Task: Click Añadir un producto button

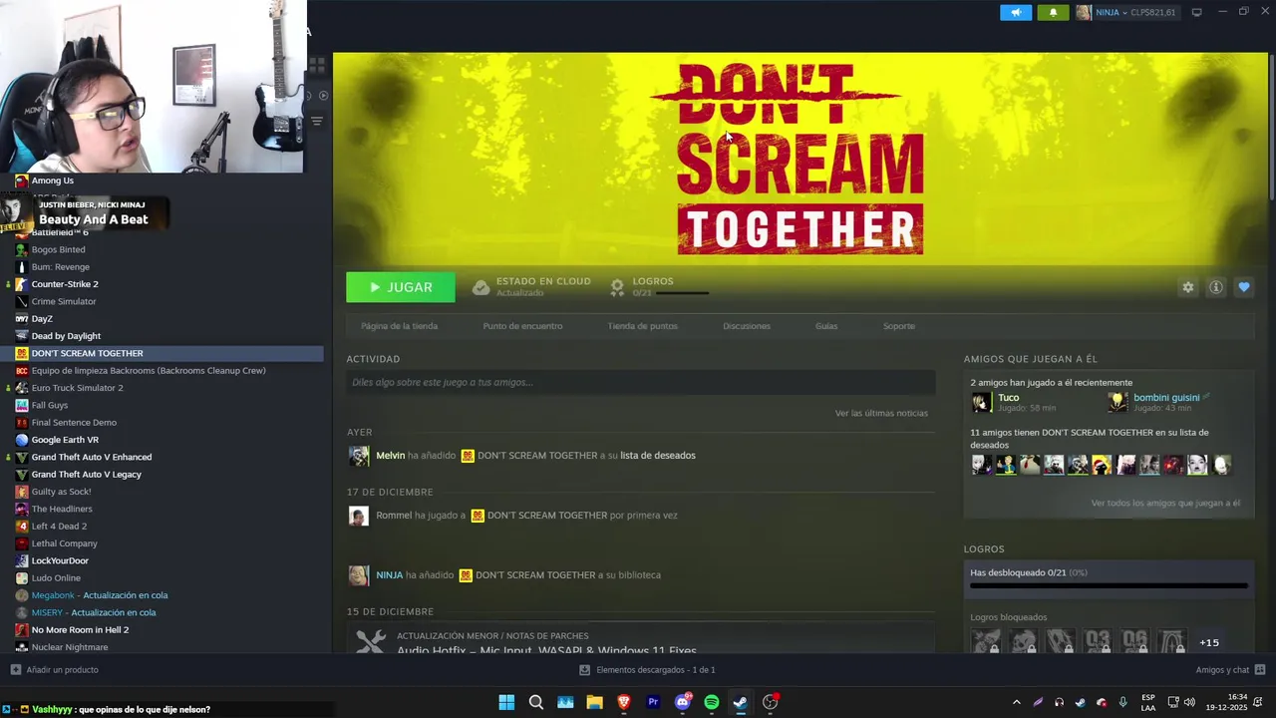Action: (x=55, y=670)
